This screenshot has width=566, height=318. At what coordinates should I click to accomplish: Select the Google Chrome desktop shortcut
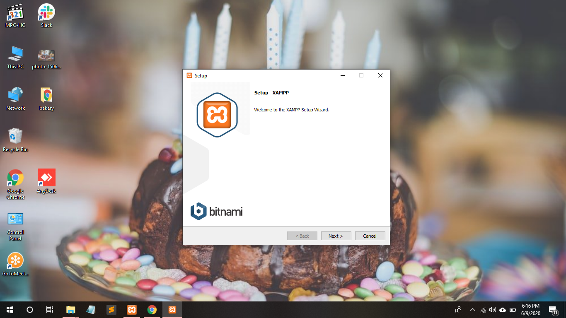[15, 184]
